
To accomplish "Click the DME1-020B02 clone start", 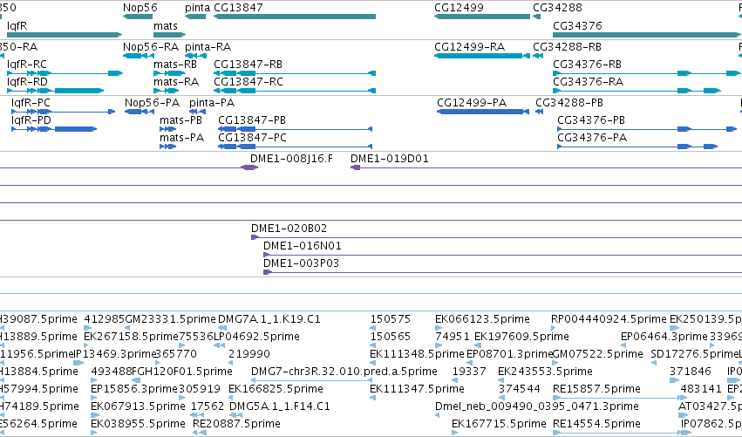I will click(255, 237).
